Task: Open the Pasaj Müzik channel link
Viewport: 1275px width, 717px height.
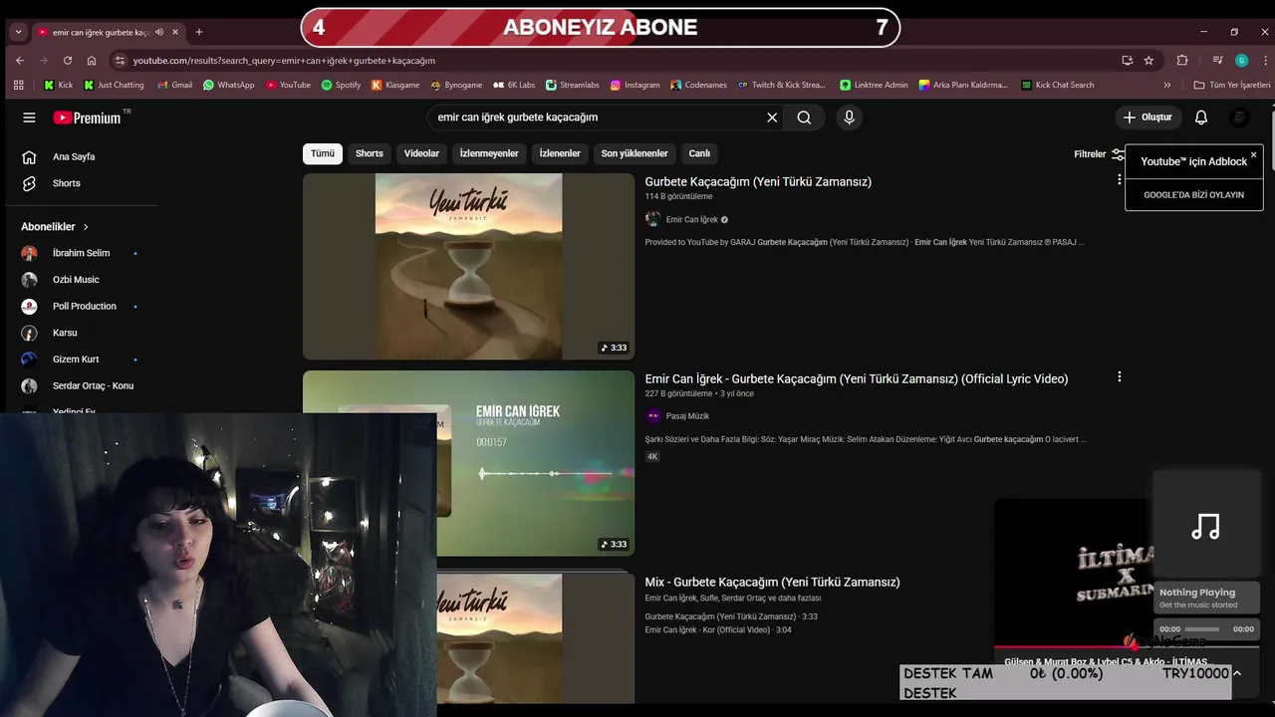Action: (687, 416)
